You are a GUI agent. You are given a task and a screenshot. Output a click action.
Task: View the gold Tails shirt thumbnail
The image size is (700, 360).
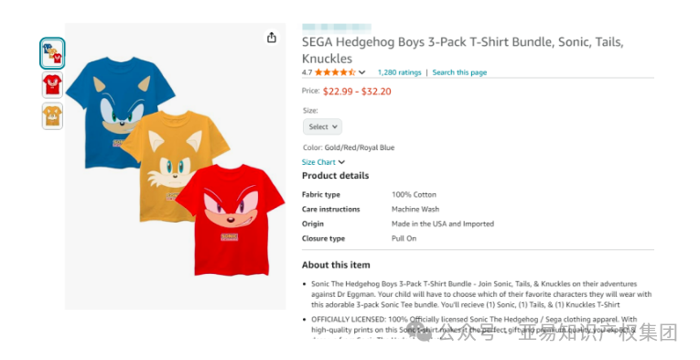coord(52,115)
